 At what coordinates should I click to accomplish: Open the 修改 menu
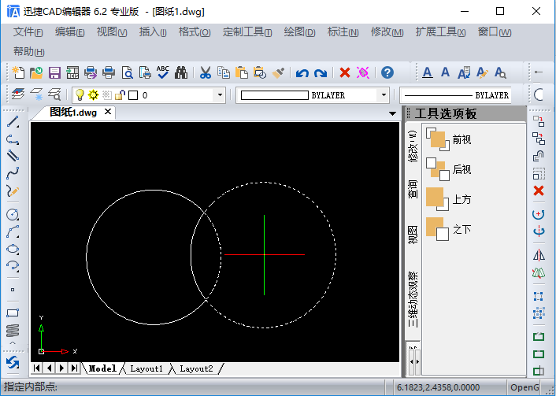pyautogui.click(x=387, y=32)
